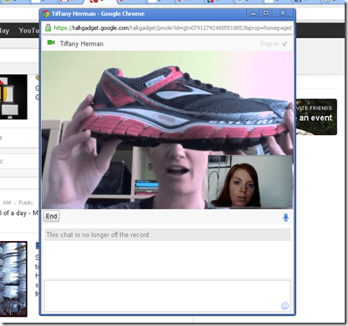Click the green video camera icon
348x326 pixels.
point(51,43)
